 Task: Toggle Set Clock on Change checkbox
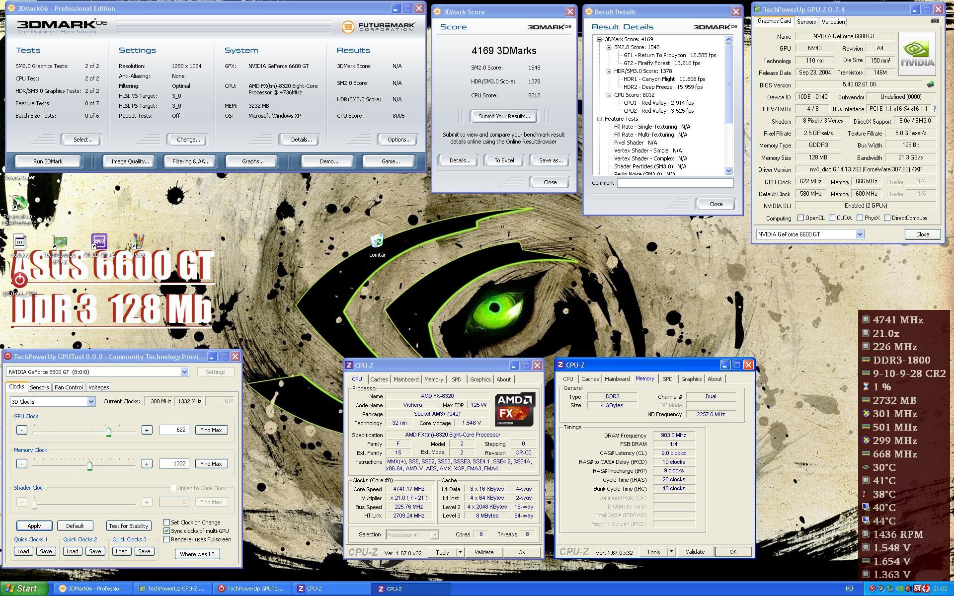(167, 522)
